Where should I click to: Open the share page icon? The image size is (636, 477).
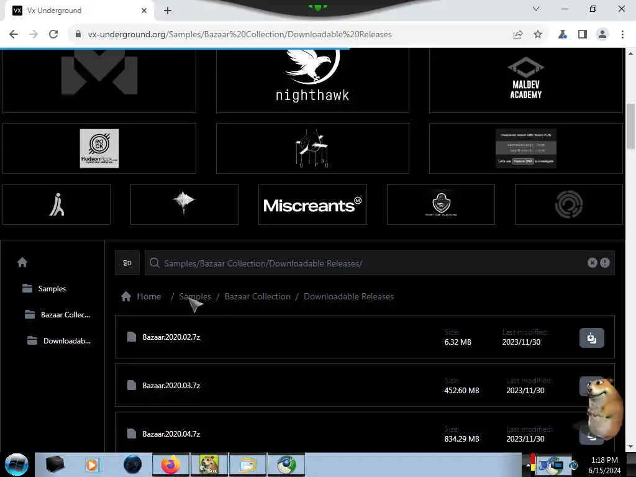[518, 35]
